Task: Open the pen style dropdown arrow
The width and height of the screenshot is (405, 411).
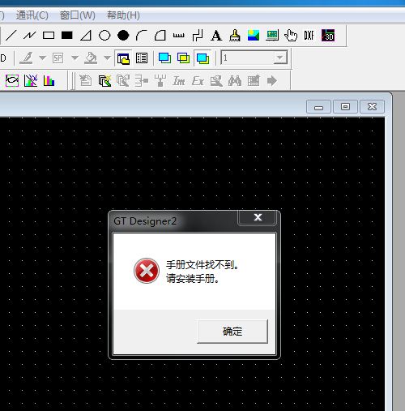Action: (42, 58)
